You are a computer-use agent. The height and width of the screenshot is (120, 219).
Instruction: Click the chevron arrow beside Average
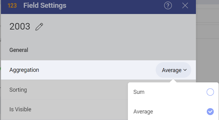click(x=185, y=70)
